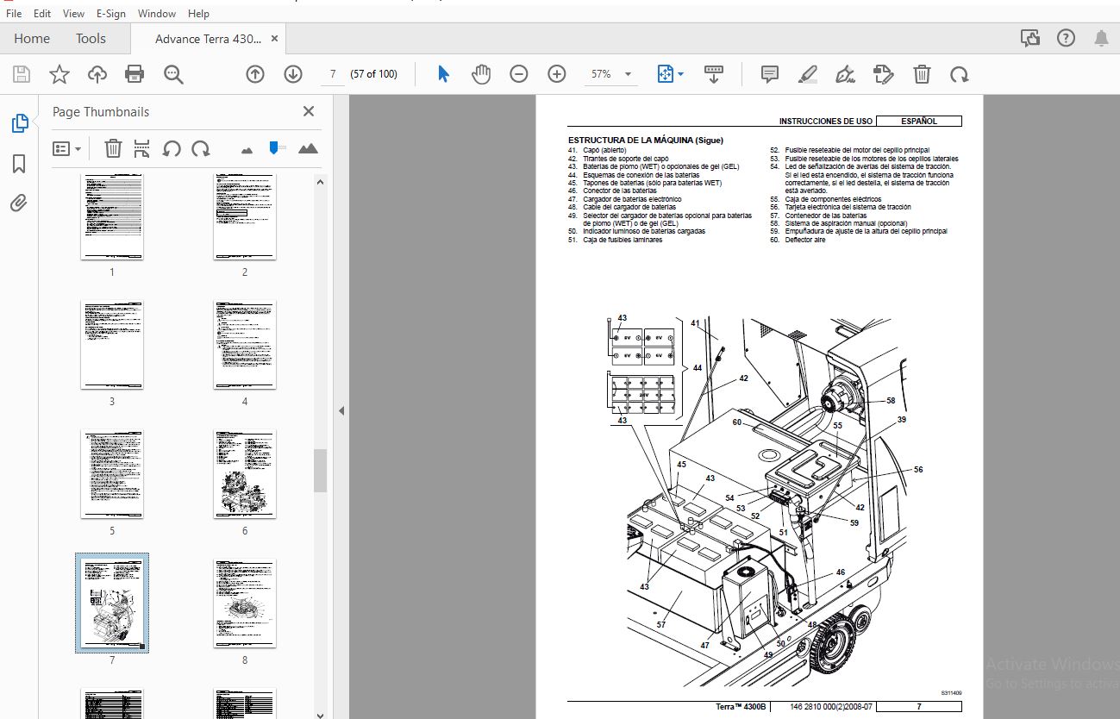
Task: Open the File menu
Action: click(14, 13)
